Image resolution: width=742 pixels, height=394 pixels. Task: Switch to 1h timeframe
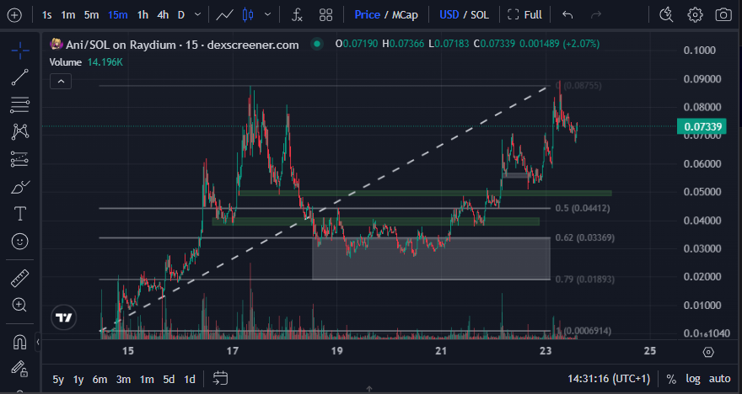tap(142, 15)
